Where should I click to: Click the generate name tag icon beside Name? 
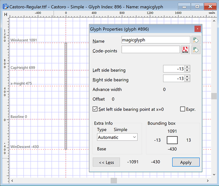(x=196, y=40)
